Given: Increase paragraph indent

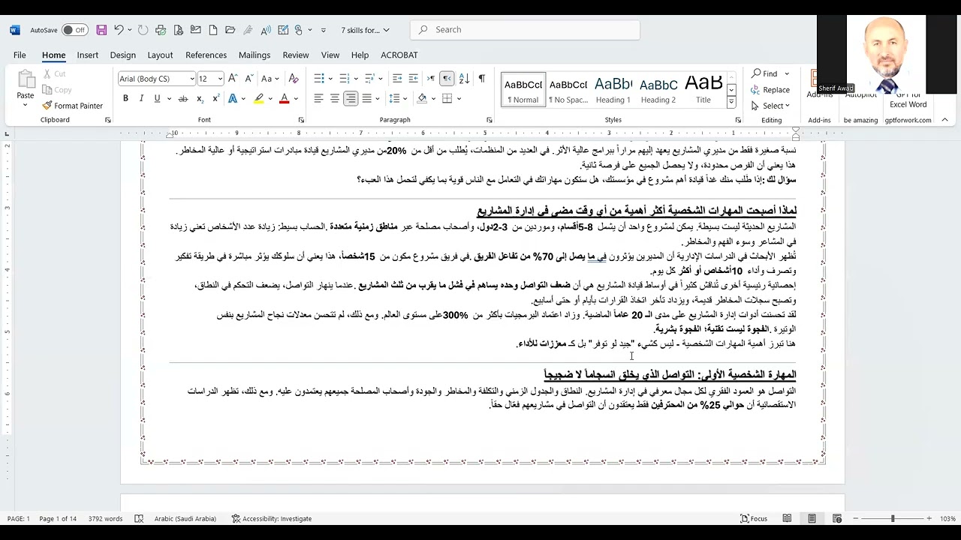Looking at the screenshot, I should pyautogui.click(x=414, y=79).
